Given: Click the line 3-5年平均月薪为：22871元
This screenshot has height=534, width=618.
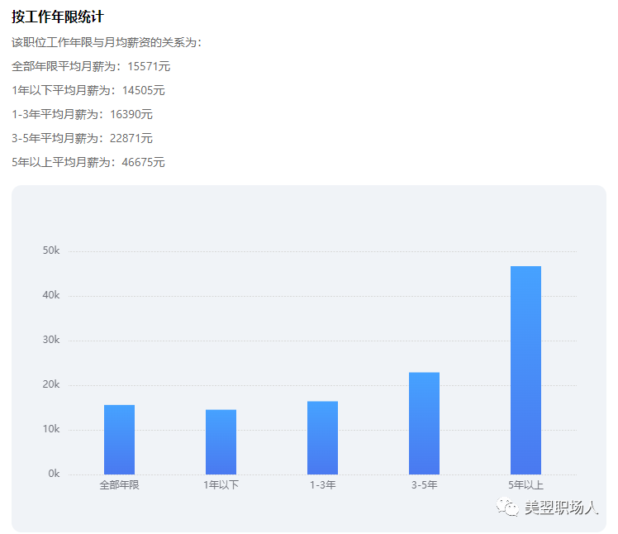Looking at the screenshot, I should pyautogui.click(x=82, y=138).
